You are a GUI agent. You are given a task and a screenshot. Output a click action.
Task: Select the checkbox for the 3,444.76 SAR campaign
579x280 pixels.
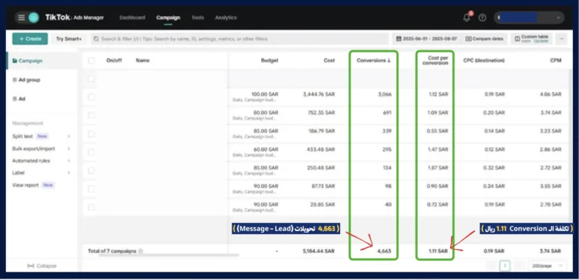[91, 97]
